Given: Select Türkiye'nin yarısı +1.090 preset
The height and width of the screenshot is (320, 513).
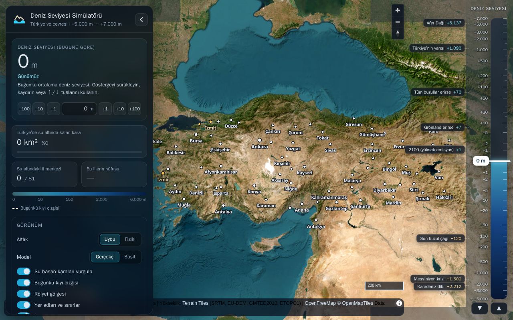Looking at the screenshot, I should (x=437, y=48).
